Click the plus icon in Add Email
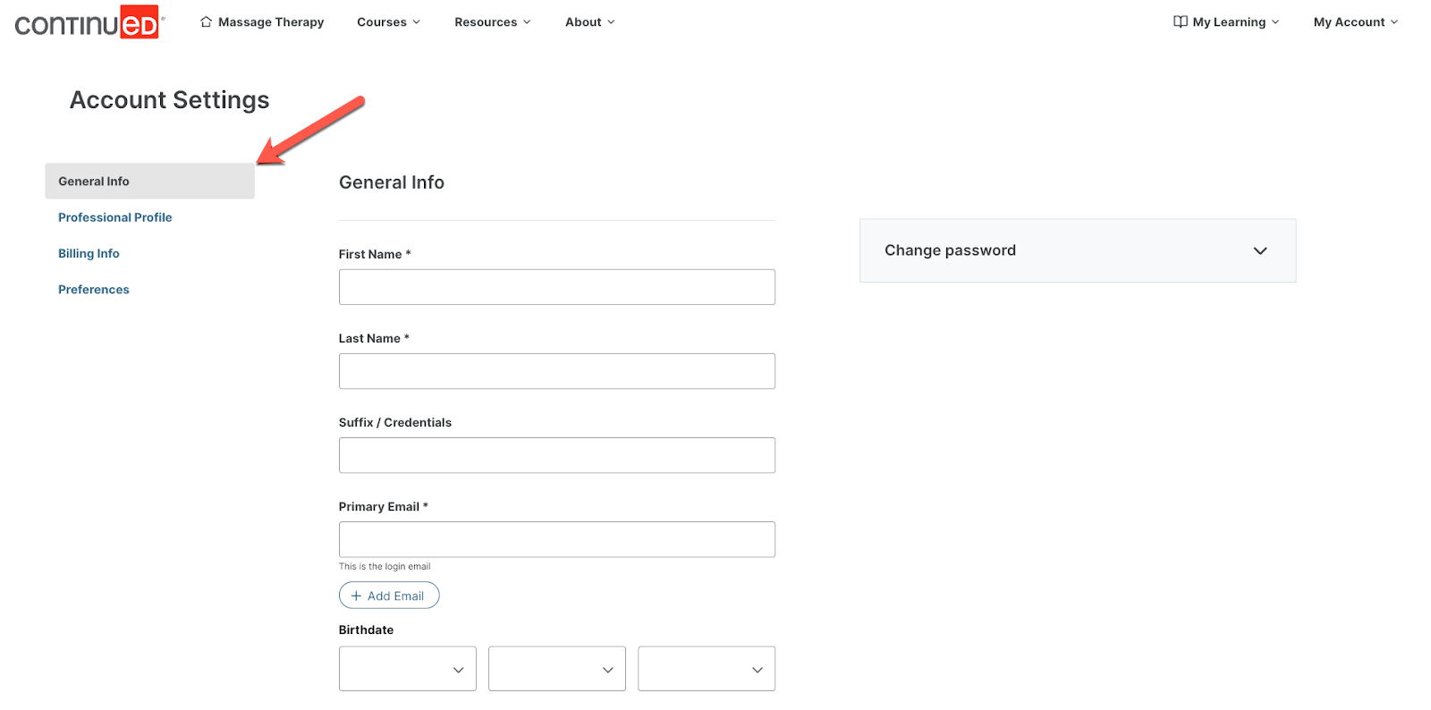 pos(356,596)
